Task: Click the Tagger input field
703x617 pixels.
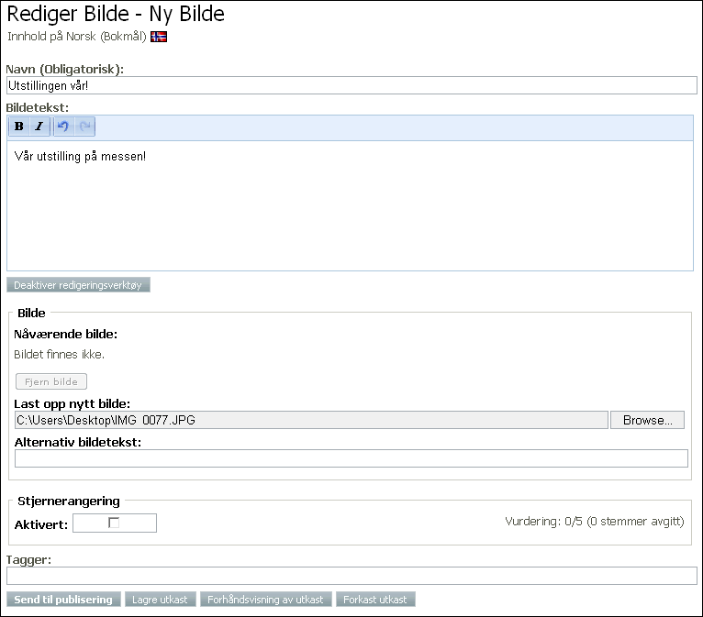Action: [351, 576]
